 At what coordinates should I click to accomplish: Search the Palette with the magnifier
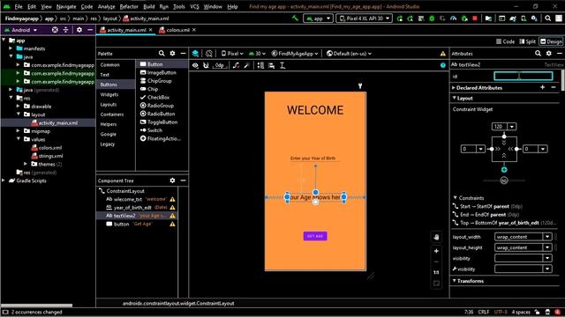tap(162, 53)
